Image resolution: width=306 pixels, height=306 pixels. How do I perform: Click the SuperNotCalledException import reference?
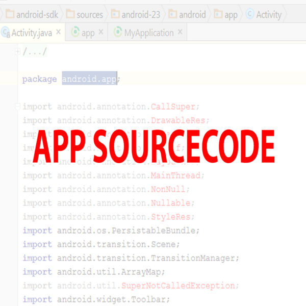(x=177, y=285)
